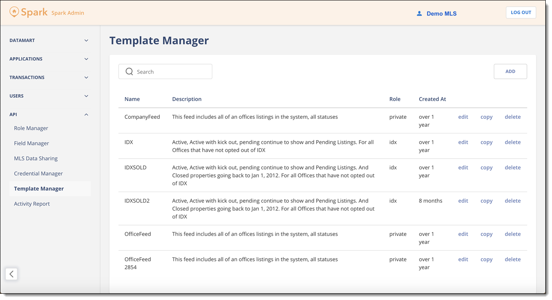The width and height of the screenshot is (552, 300).
Task: Edit the CompanyFeed template
Action: tap(463, 117)
